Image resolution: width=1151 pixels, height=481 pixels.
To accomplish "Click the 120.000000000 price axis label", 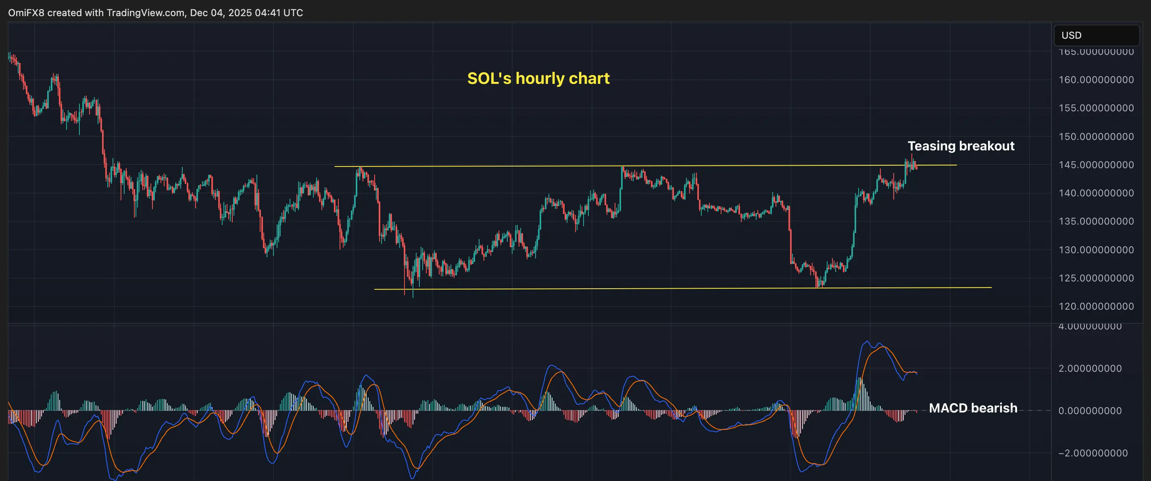I will (x=1096, y=306).
